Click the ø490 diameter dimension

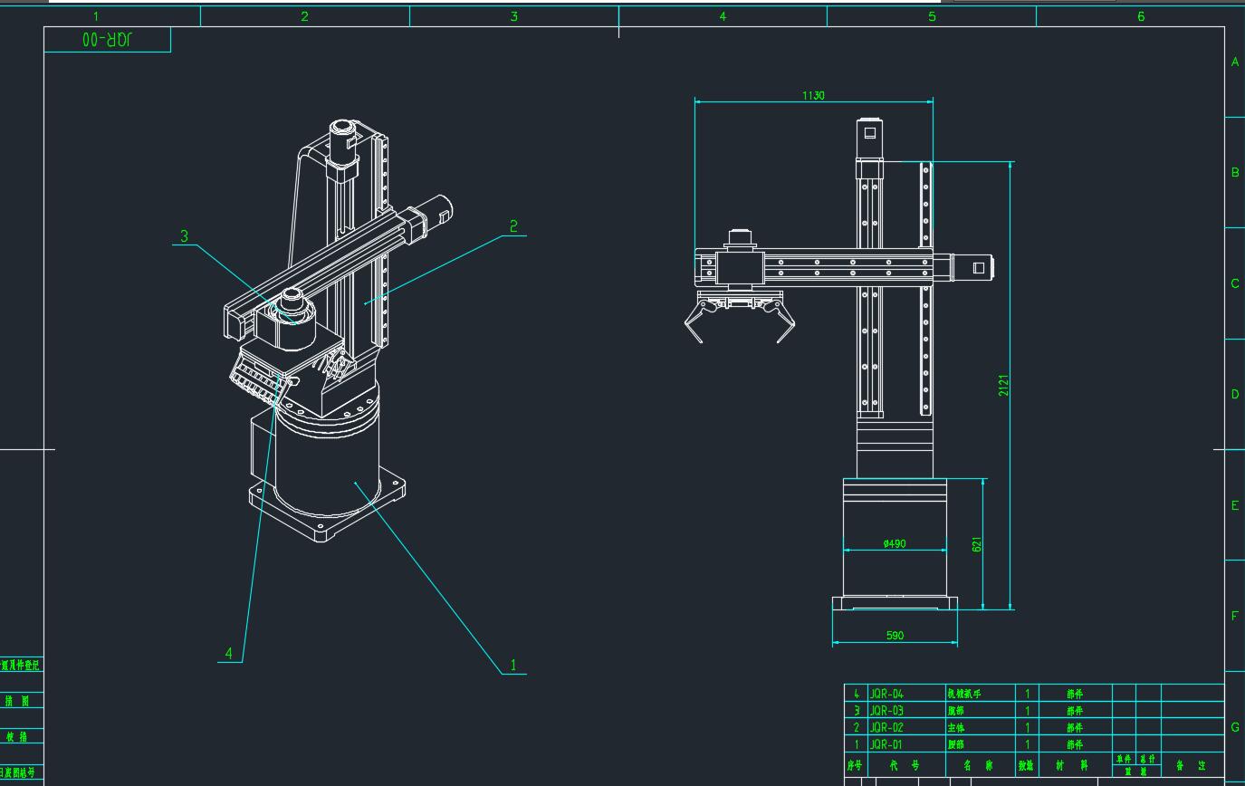click(894, 543)
